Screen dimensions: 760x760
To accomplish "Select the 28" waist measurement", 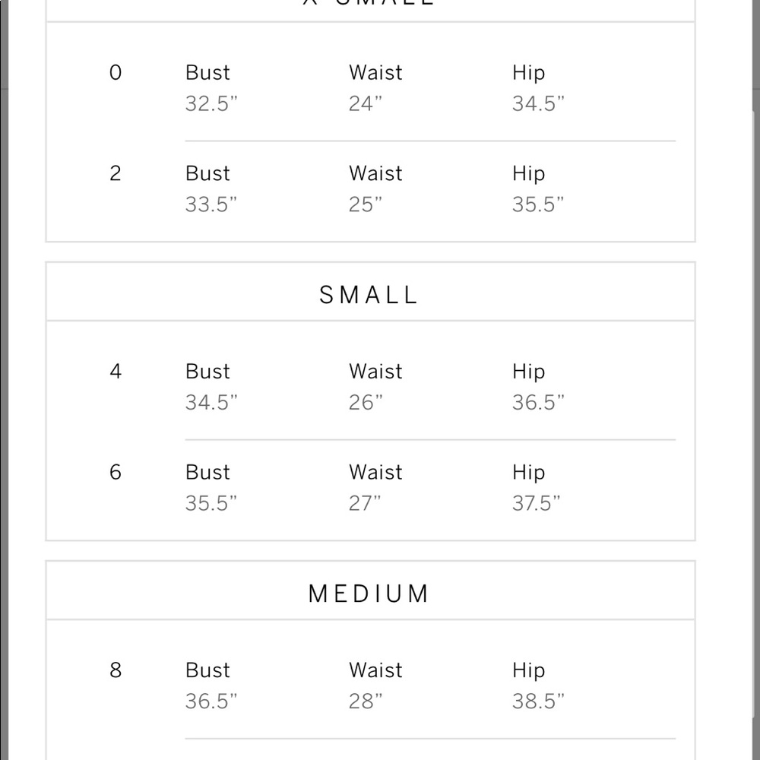I will point(366,701).
